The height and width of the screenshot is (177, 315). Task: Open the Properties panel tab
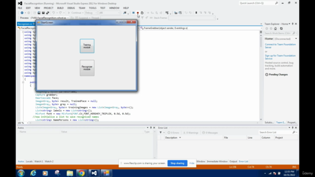pyautogui.click(x=292, y=122)
